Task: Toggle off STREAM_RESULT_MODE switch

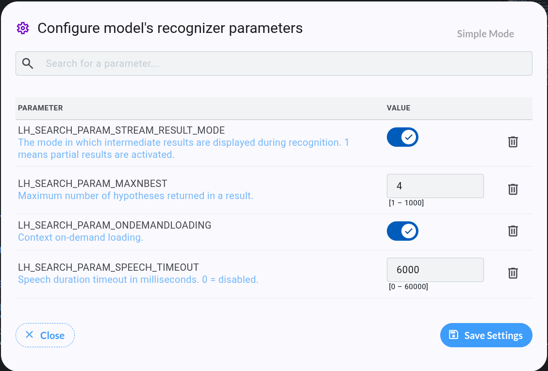Action: click(x=402, y=137)
